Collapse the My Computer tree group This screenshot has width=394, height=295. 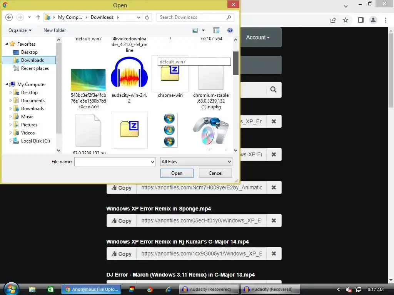point(7,85)
